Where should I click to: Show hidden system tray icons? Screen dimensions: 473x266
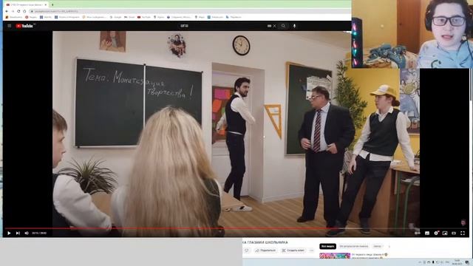click(420, 262)
